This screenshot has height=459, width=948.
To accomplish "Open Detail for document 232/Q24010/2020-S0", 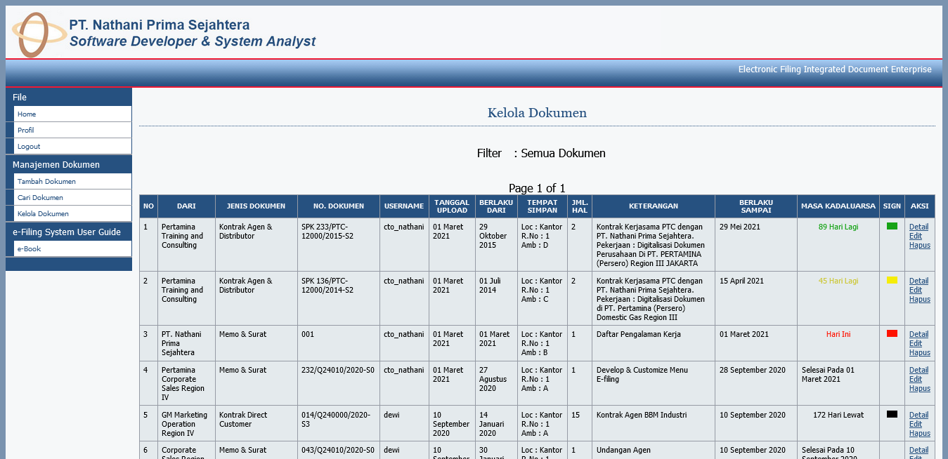I will pos(918,370).
